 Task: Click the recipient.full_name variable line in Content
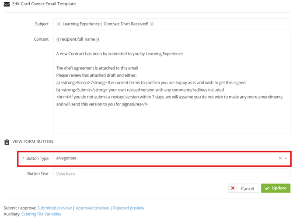click(x=78, y=39)
